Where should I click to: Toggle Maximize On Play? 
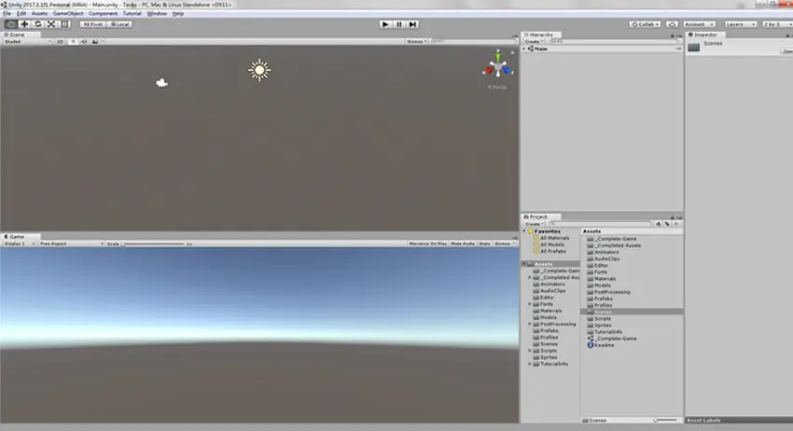[x=428, y=243]
